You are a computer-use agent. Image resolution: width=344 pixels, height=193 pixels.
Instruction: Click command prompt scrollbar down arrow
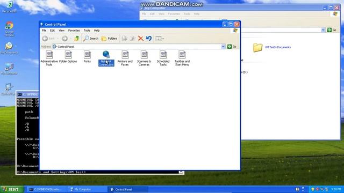(x=181, y=172)
